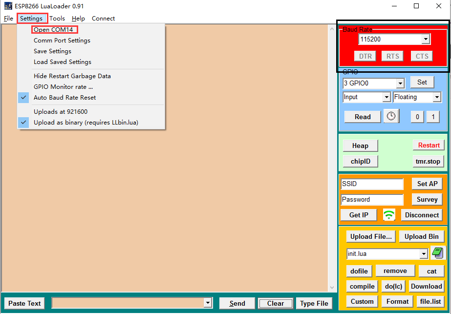Click the compile button

[362, 286]
